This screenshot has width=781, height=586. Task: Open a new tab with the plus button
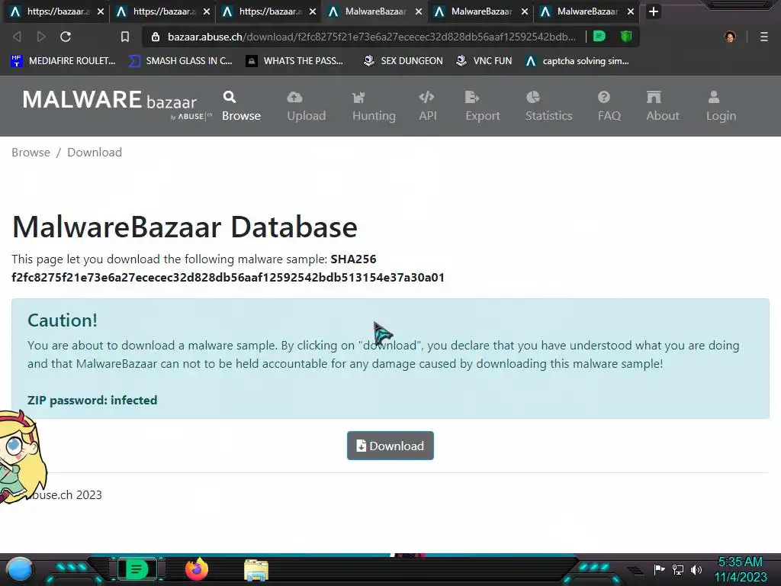[x=654, y=11]
